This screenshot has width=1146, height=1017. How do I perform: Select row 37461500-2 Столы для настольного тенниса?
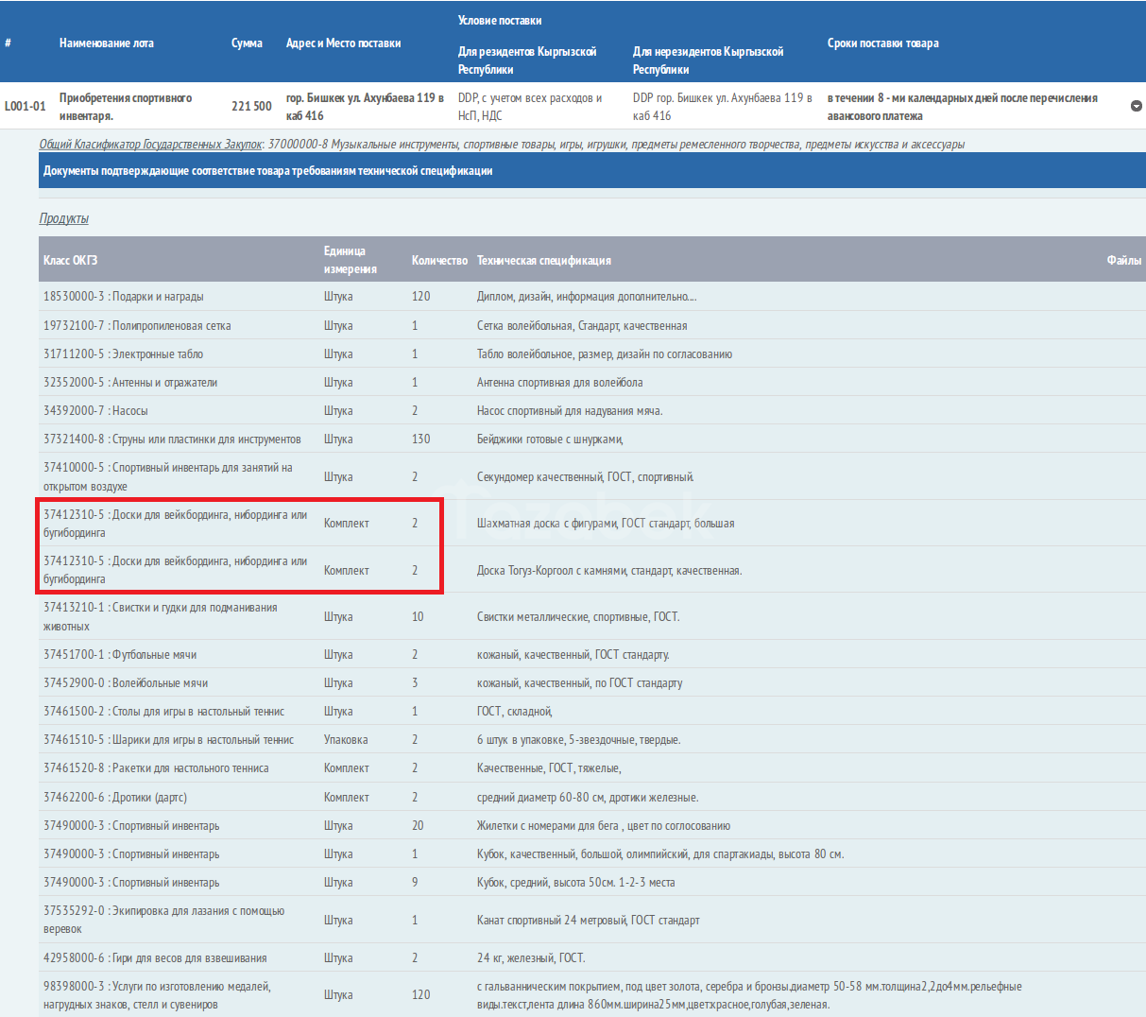(x=592, y=711)
